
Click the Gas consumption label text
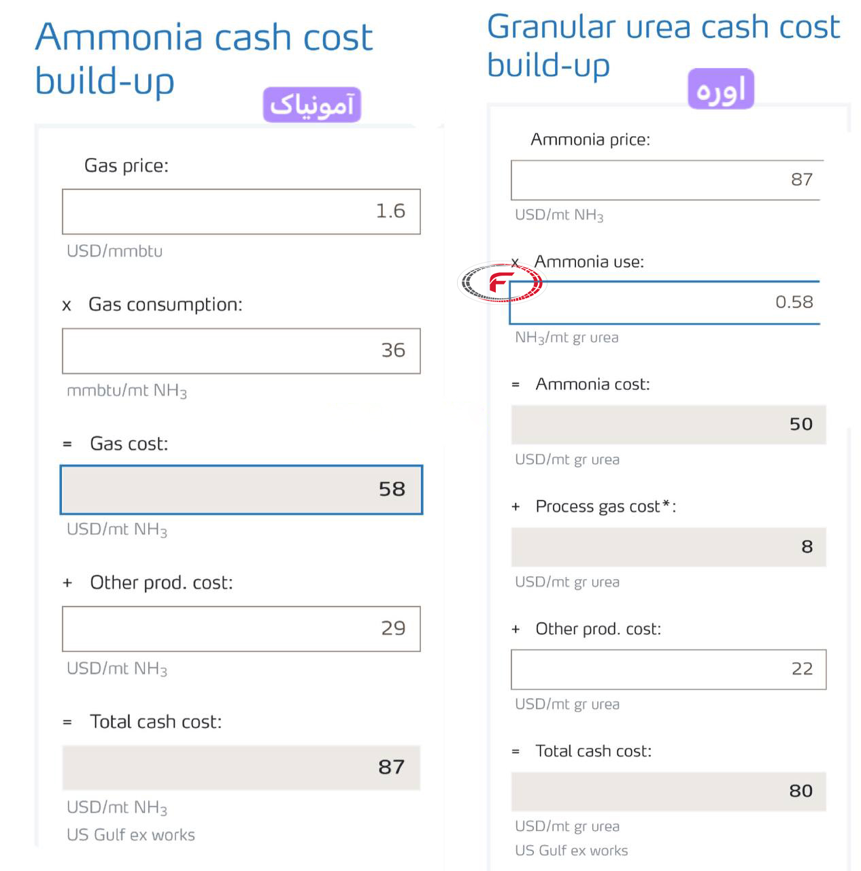[x=165, y=304]
